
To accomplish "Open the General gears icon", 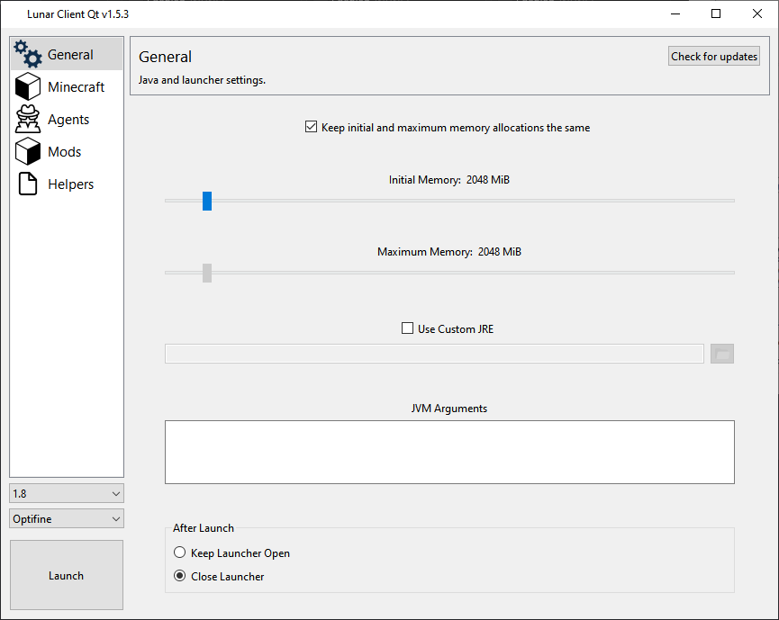I will click(x=28, y=54).
